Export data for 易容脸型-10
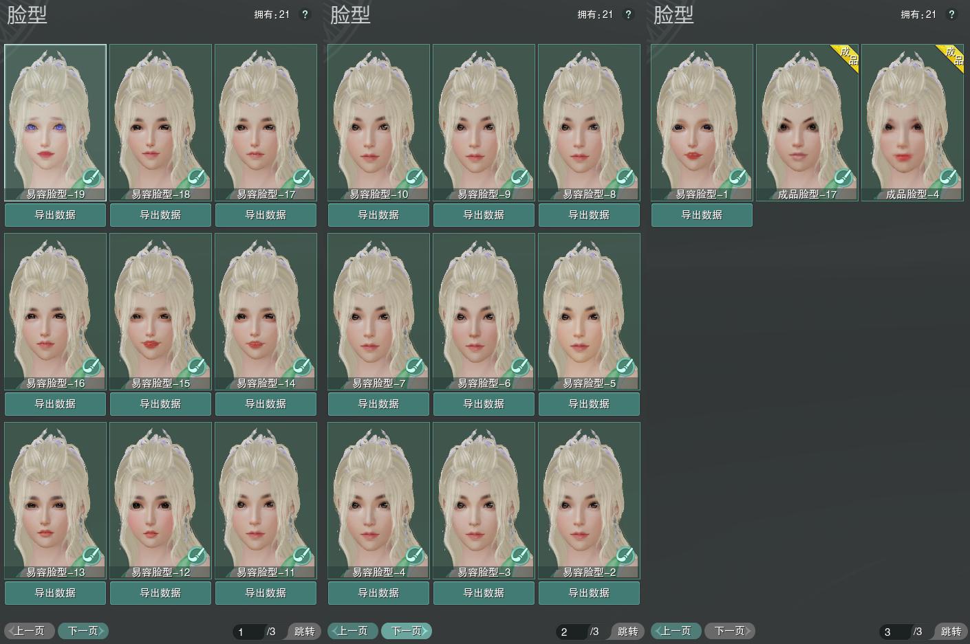Screen dimensions: 970x644 click(379, 215)
